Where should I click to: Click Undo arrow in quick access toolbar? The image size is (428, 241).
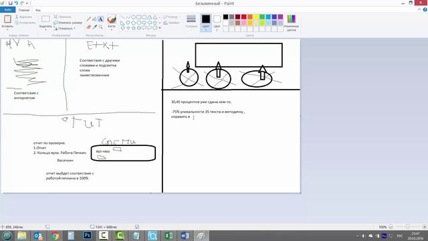[16, 3]
